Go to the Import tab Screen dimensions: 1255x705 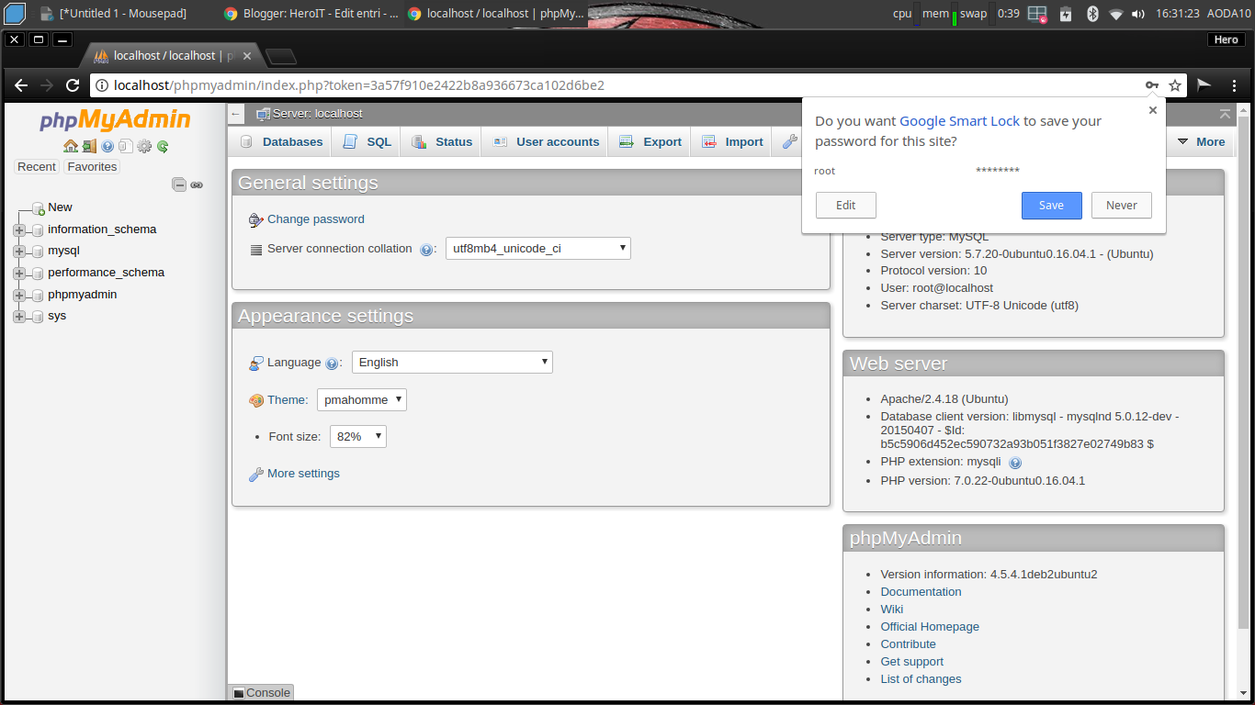[732, 141]
